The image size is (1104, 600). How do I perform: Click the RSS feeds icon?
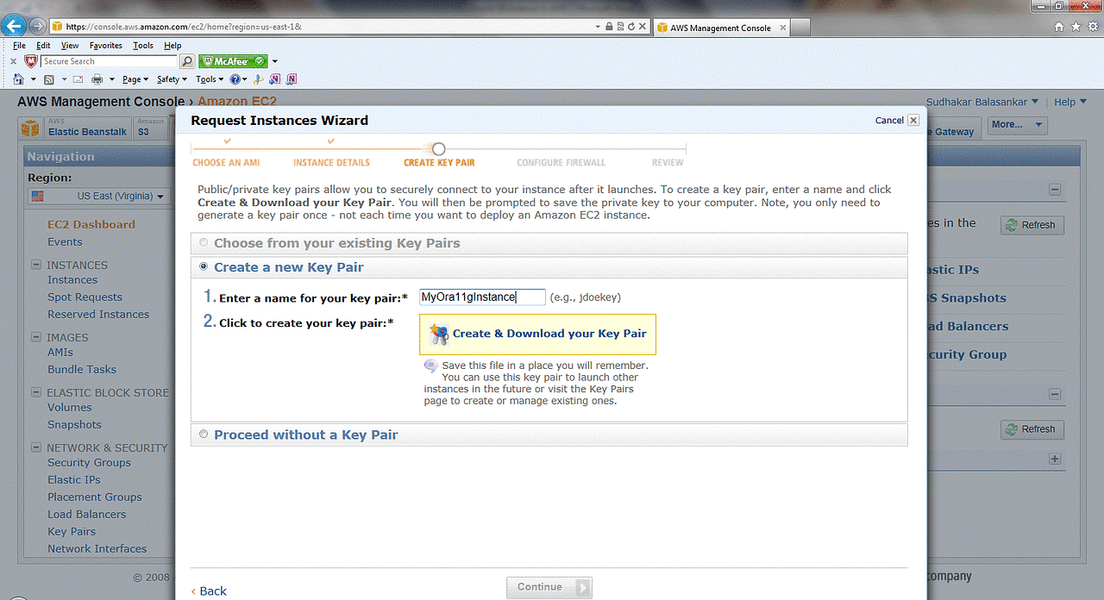click(49, 79)
